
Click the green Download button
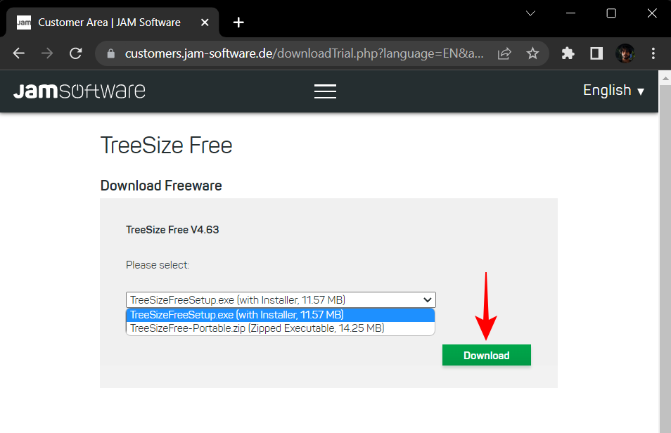tap(486, 355)
